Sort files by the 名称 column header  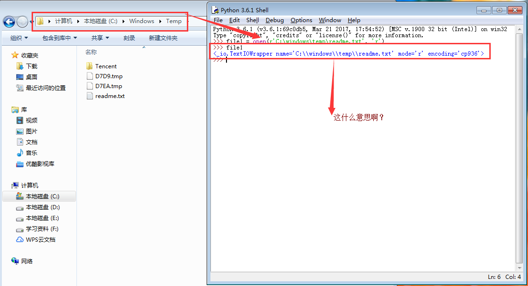click(91, 52)
